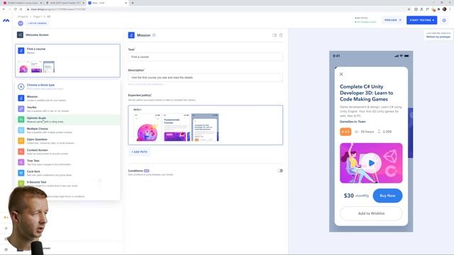Select the Yes/No block type

point(67,109)
